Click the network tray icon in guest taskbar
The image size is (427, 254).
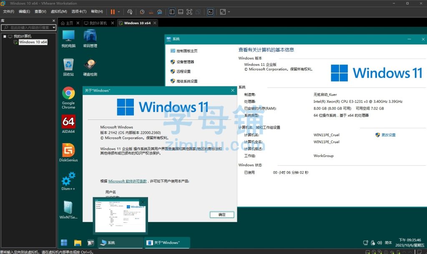tap(366, 243)
